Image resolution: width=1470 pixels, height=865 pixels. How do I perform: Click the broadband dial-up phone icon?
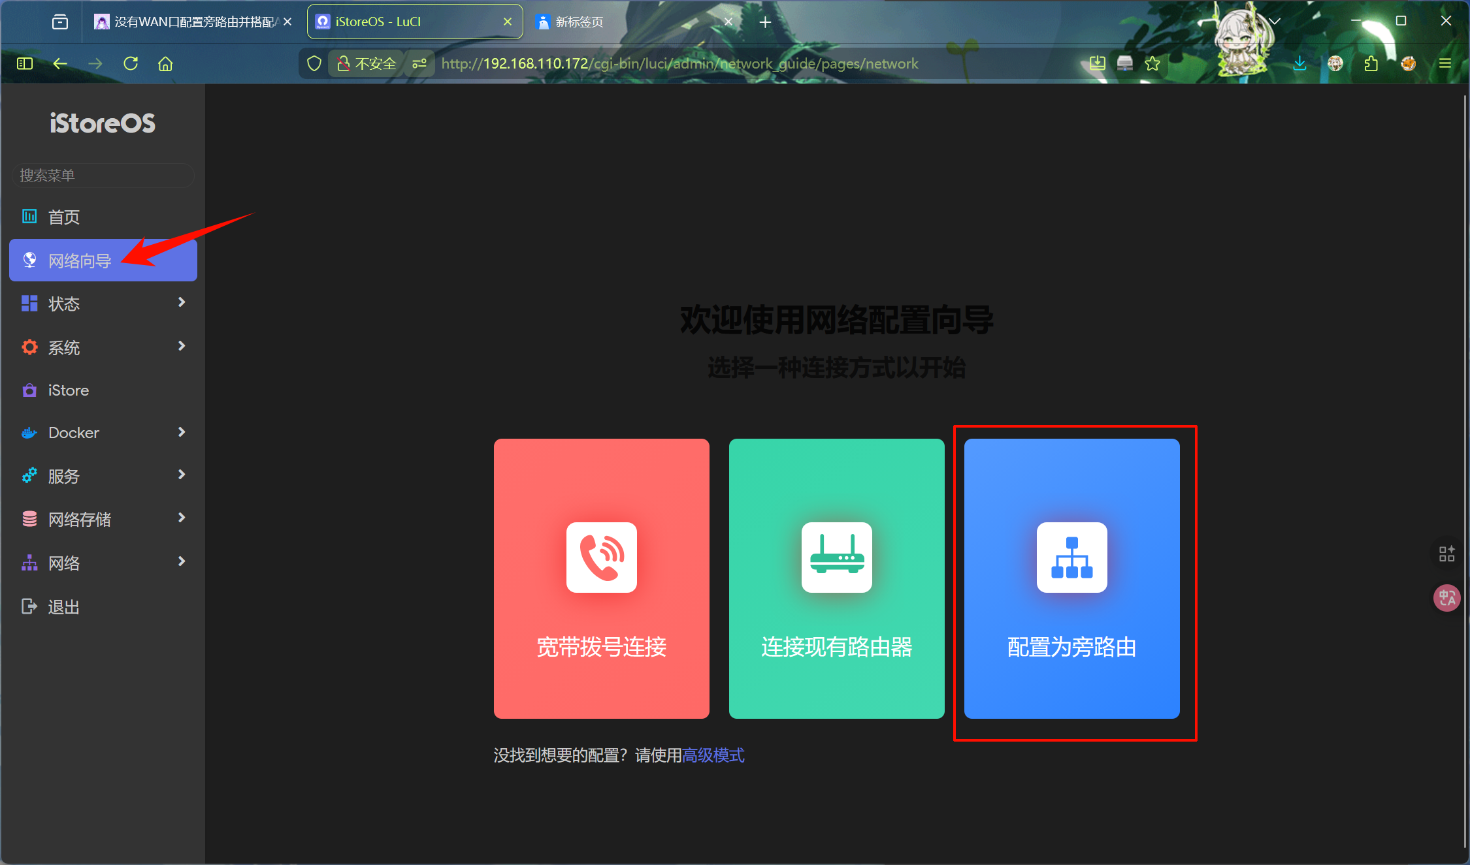[x=601, y=557]
